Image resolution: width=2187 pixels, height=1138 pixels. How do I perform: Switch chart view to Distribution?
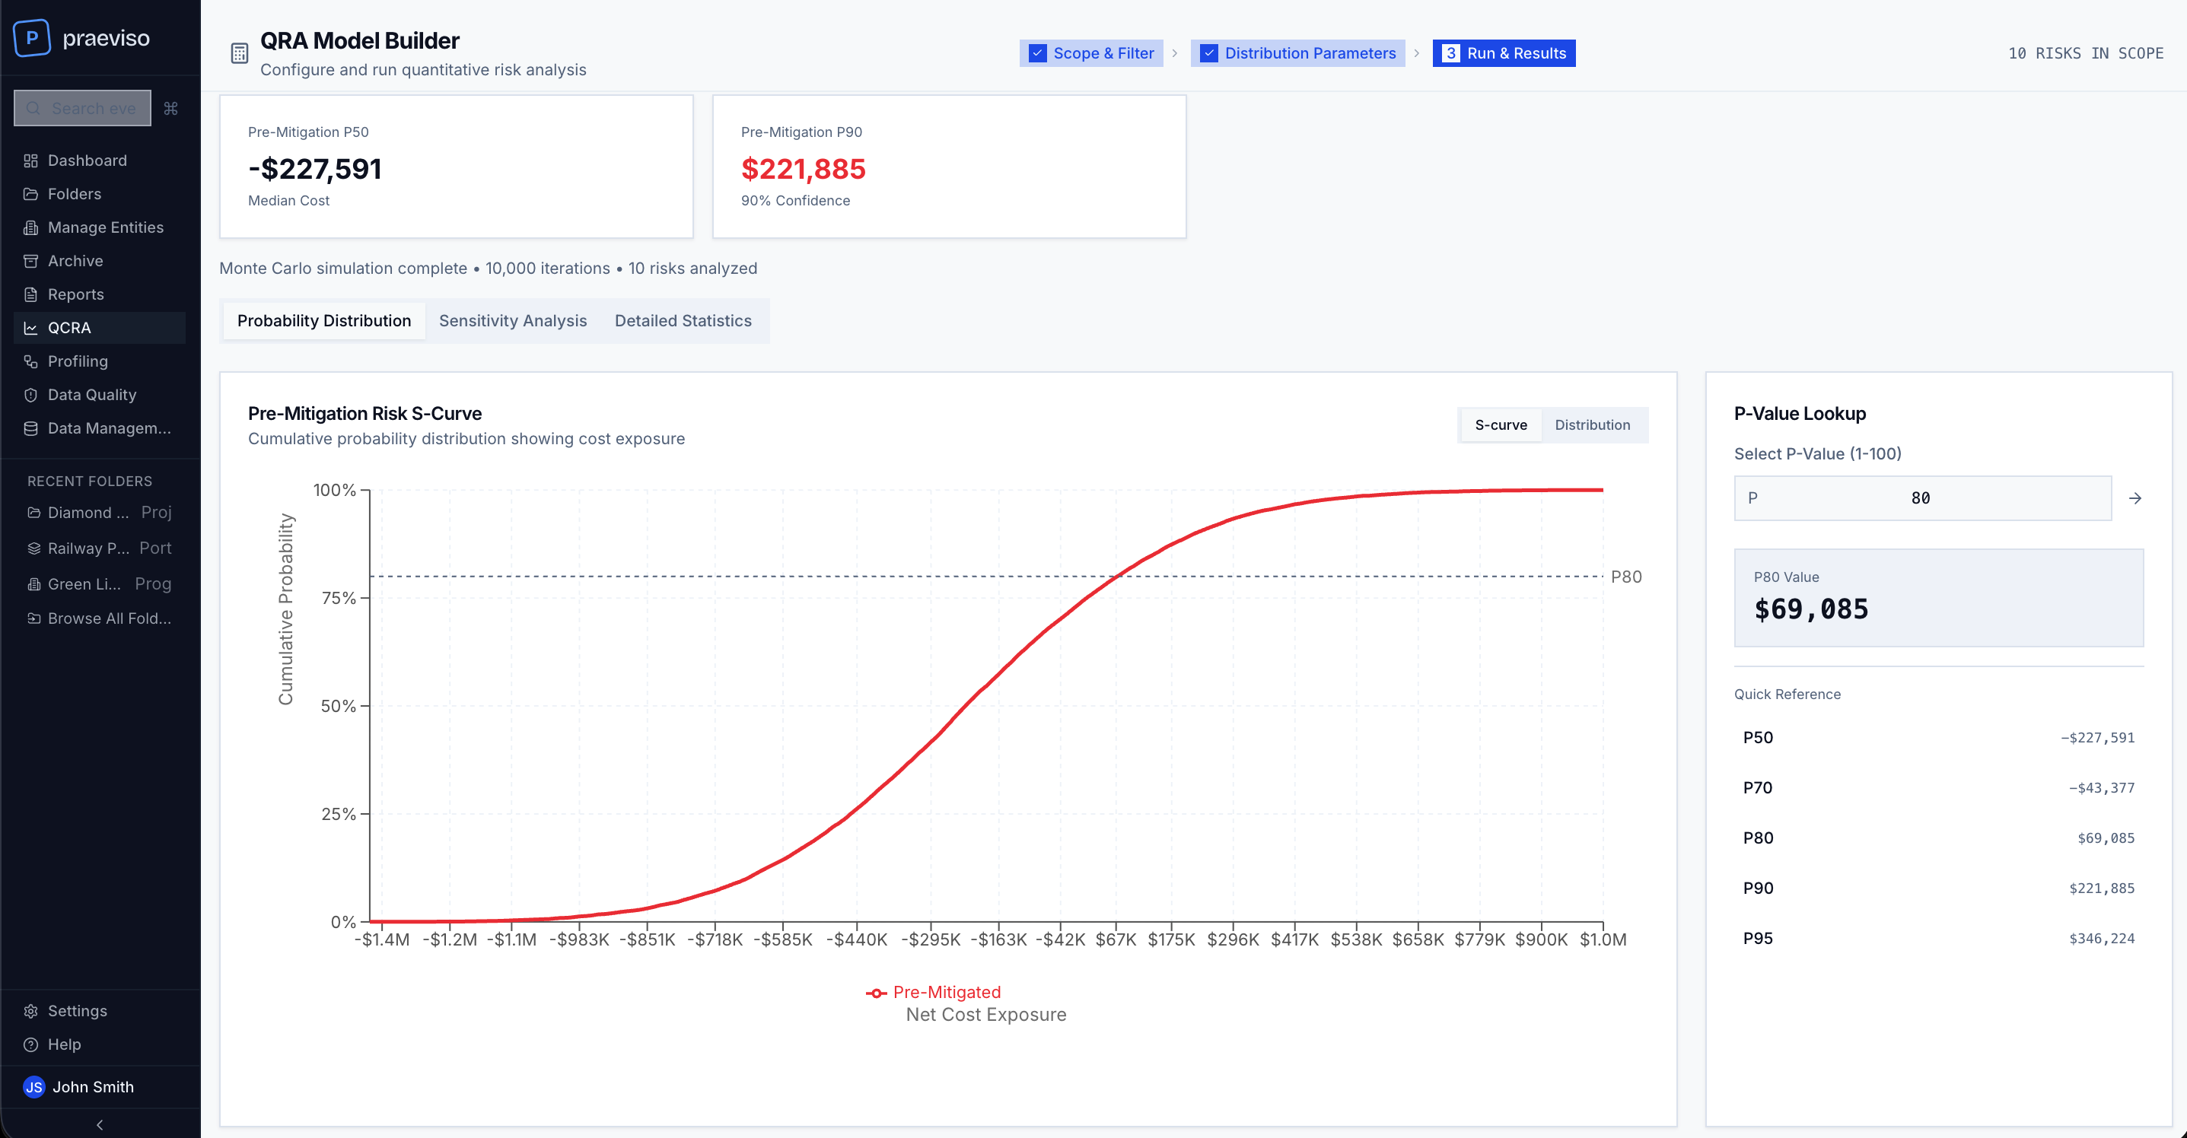click(x=1592, y=425)
